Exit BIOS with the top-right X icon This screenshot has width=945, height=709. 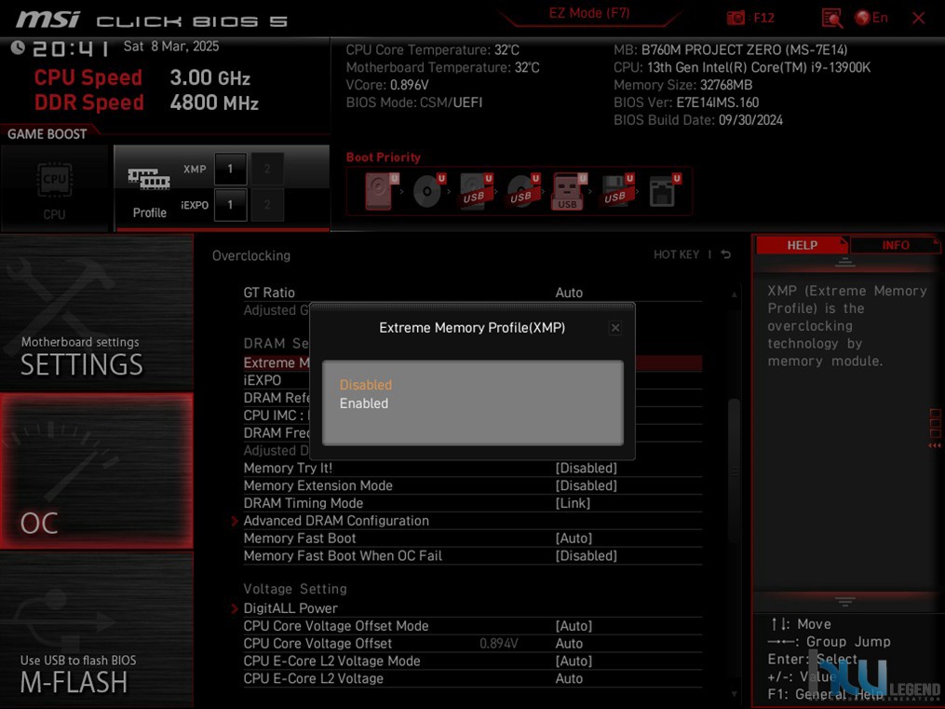tap(919, 18)
